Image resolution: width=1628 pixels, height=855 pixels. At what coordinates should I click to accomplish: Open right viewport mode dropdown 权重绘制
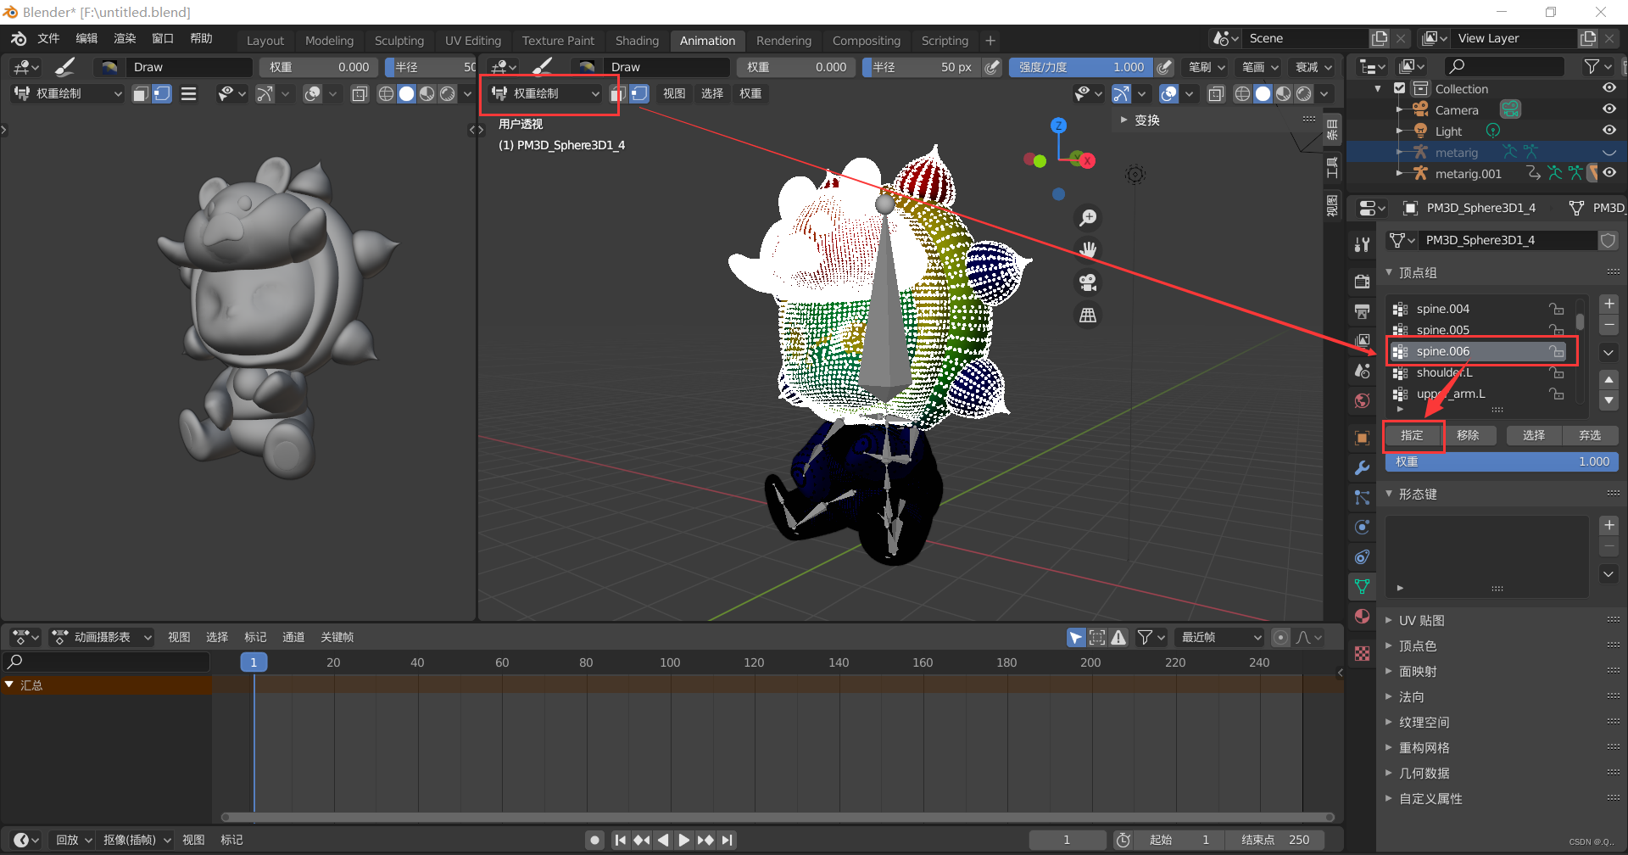(545, 93)
